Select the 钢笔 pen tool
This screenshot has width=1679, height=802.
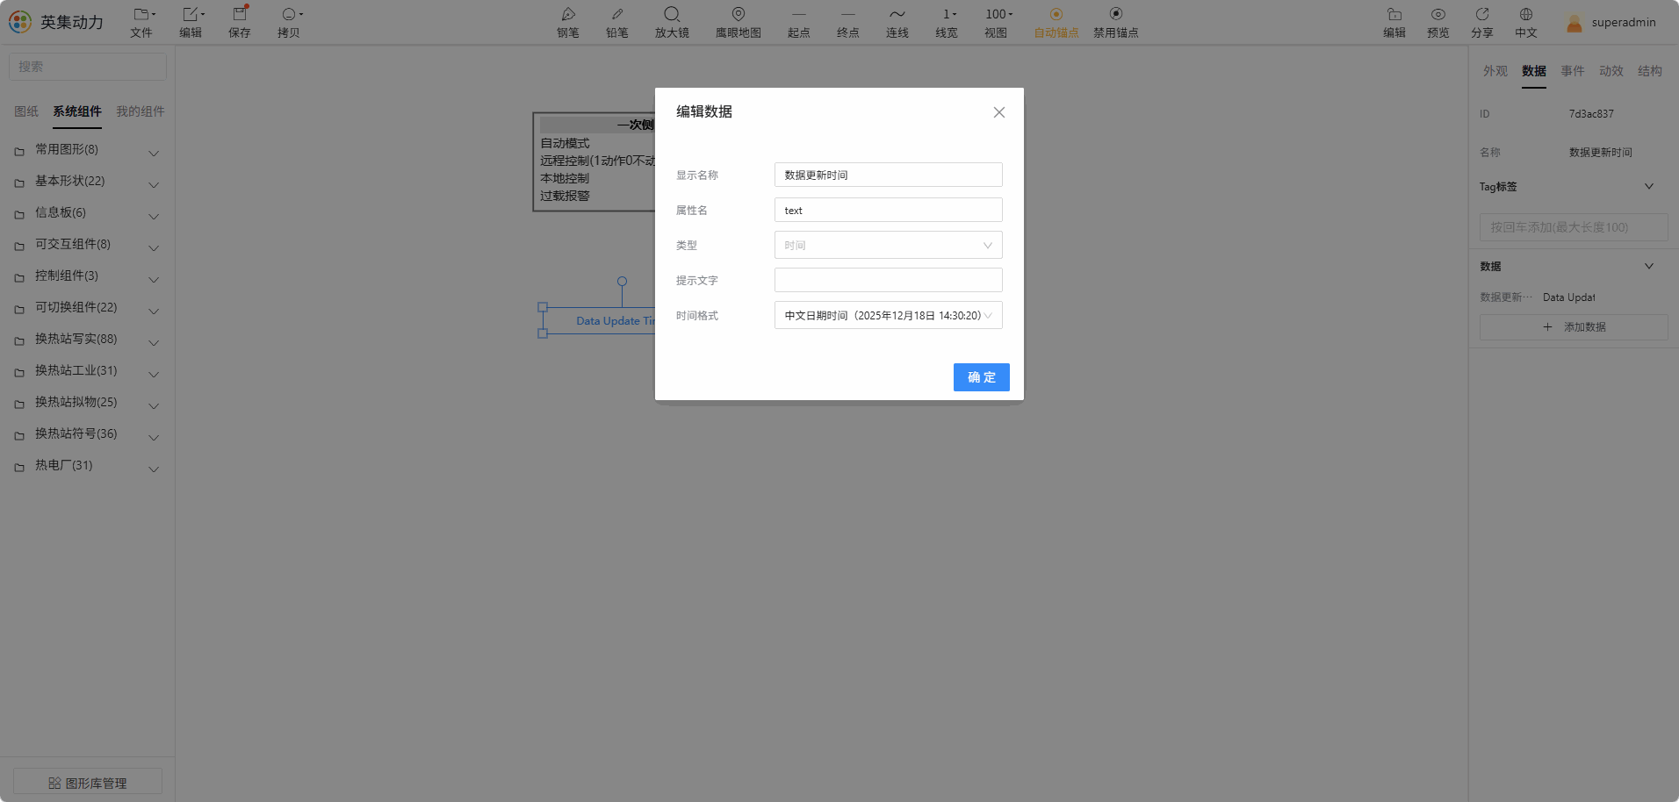[568, 15]
